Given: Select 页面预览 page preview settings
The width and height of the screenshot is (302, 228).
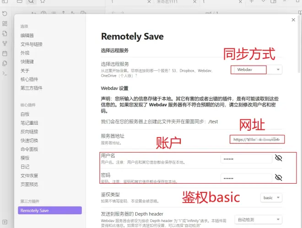Looking at the screenshot, I should click(x=29, y=184).
